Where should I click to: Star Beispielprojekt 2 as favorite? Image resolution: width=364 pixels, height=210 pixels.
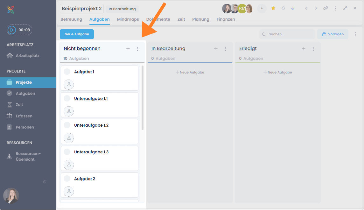(273, 8)
